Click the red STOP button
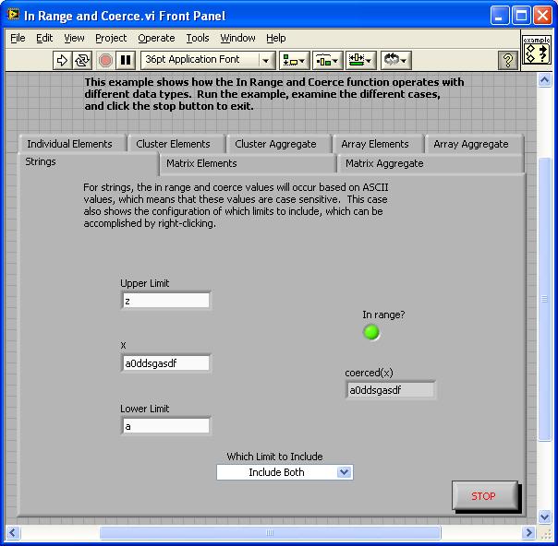This screenshot has width=558, height=546. pyautogui.click(x=485, y=496)
